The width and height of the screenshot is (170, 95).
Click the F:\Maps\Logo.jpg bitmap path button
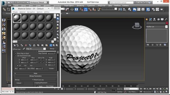click(x=38, y=80)
